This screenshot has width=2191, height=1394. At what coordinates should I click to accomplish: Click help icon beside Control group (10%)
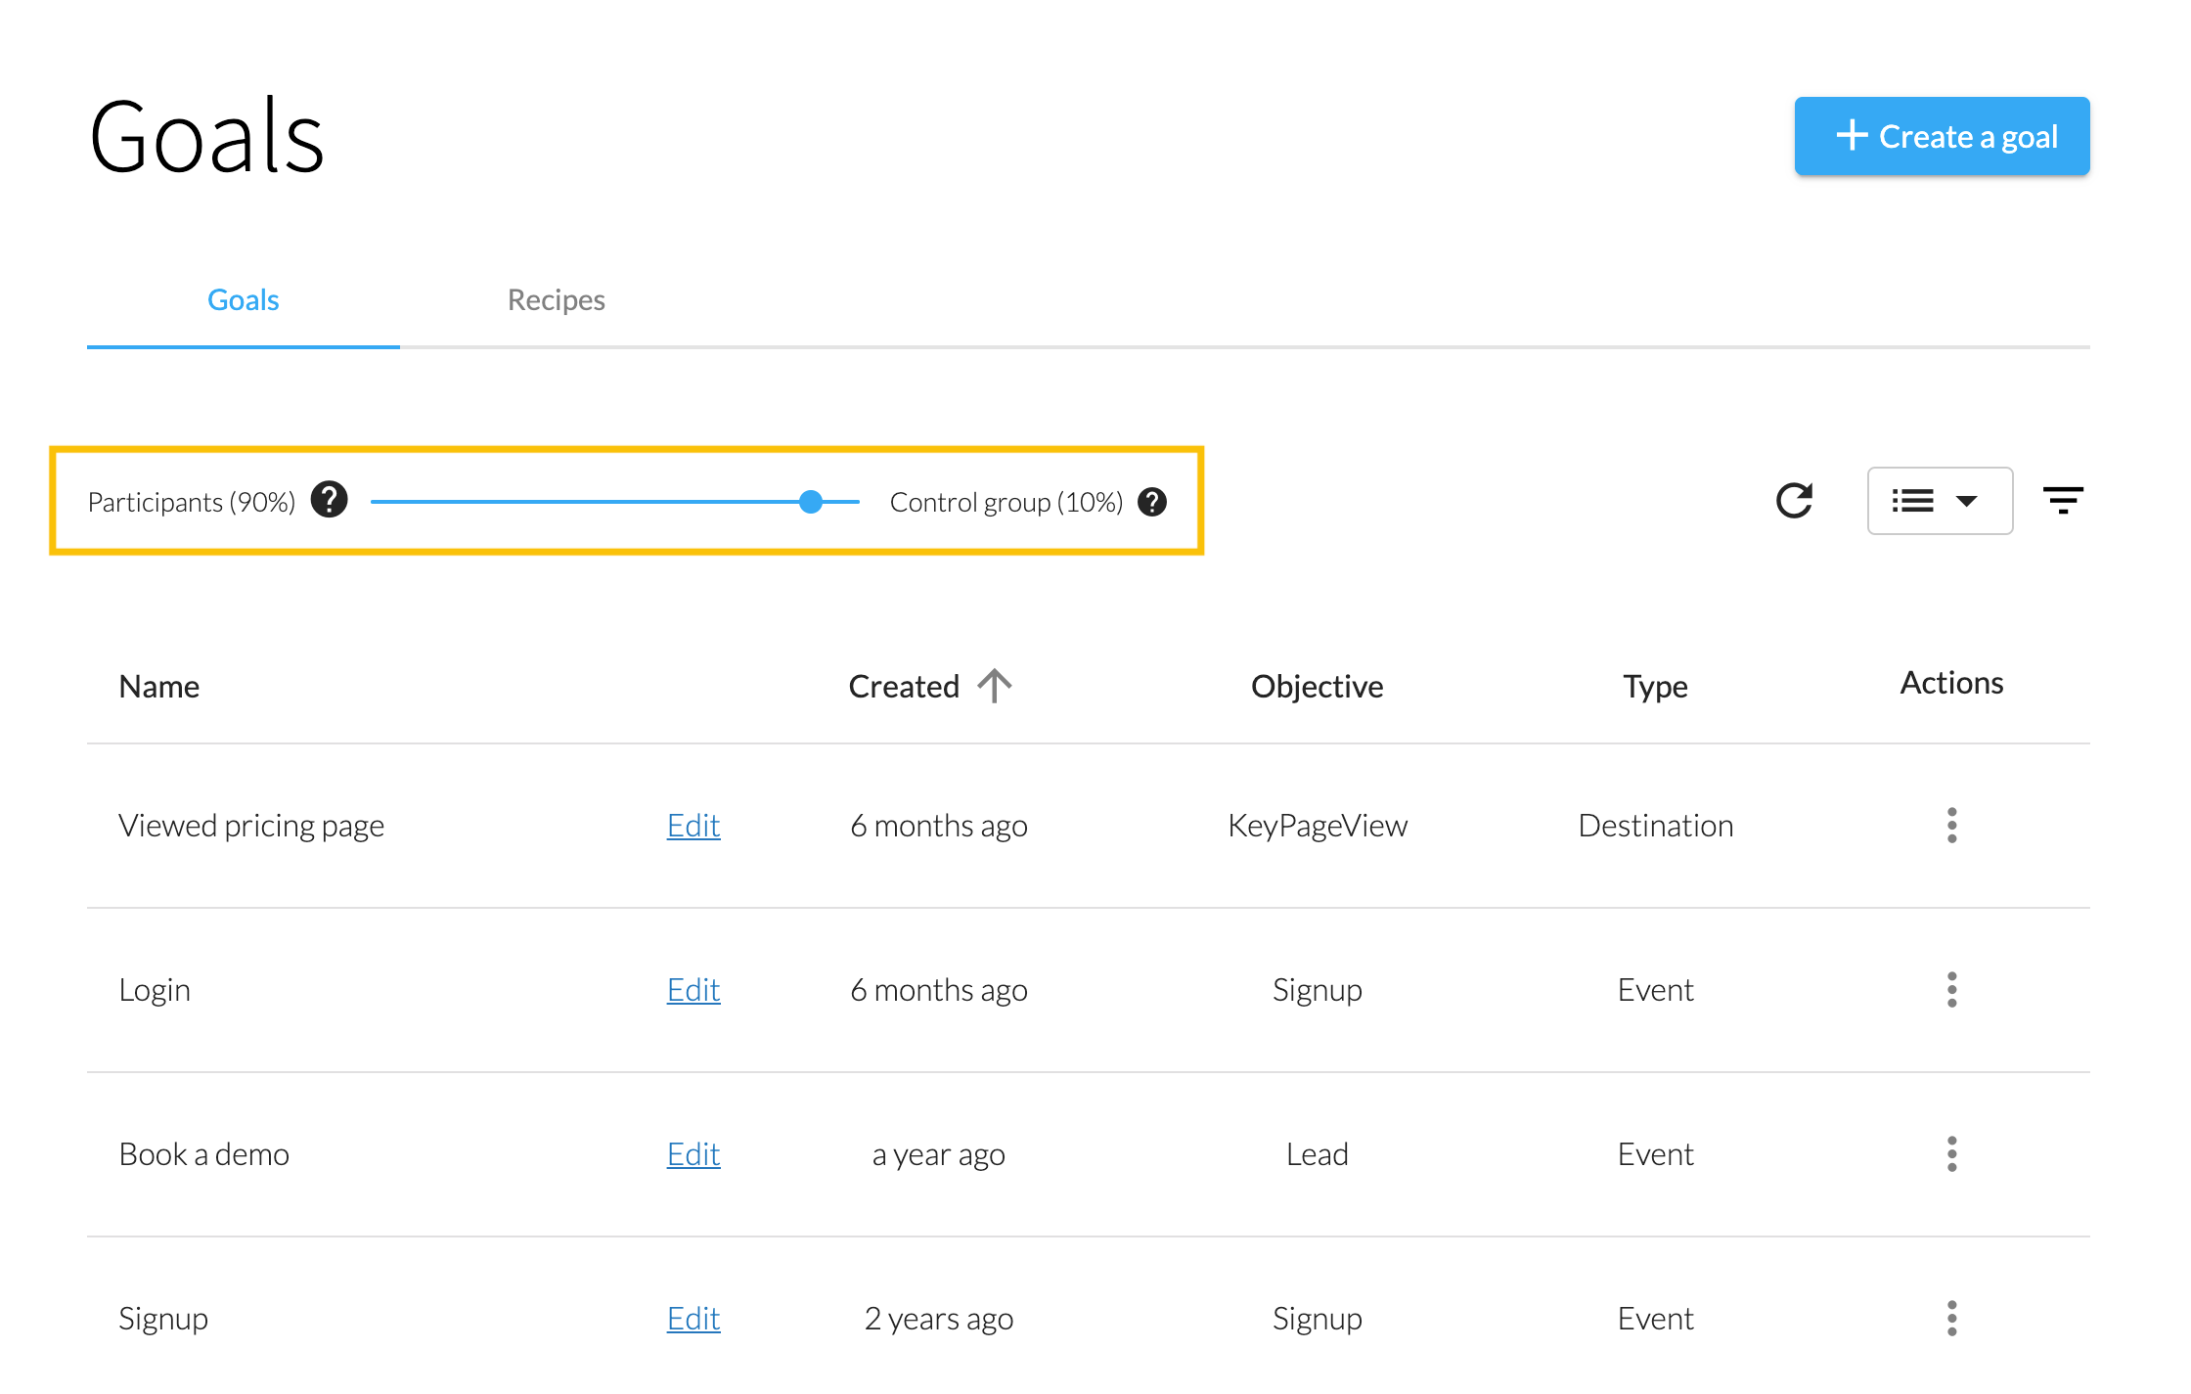[1152, 502]
